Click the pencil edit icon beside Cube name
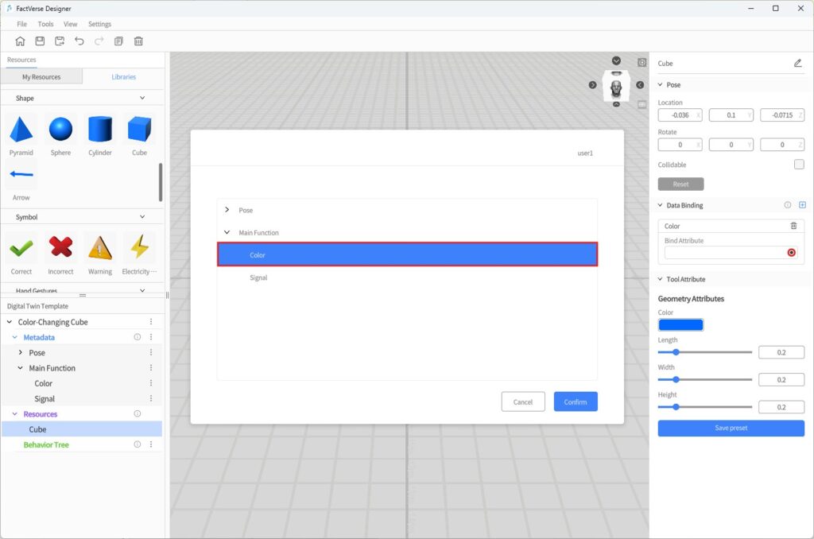The width and height of the screenshot is (814, 539). 798,64
